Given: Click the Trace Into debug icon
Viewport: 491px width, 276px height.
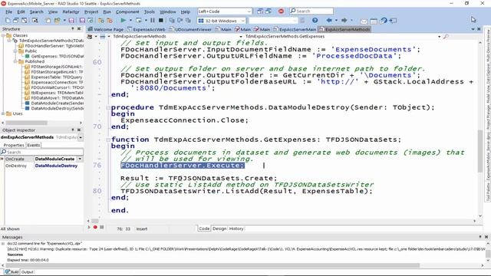Looking at the screenshot, I should coord(172,21).
